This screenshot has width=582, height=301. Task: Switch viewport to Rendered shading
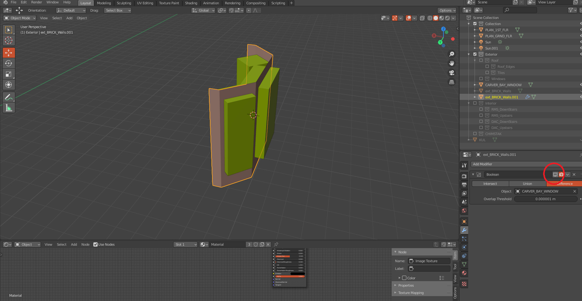click(447, 18)
